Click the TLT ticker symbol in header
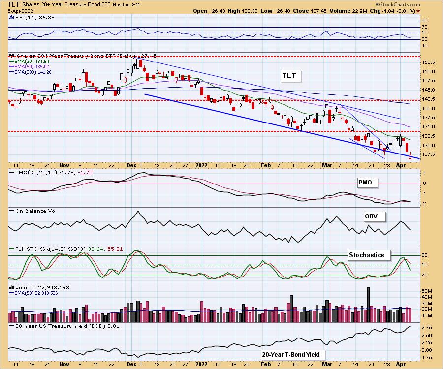443x369 pixels. click(14, 4)
